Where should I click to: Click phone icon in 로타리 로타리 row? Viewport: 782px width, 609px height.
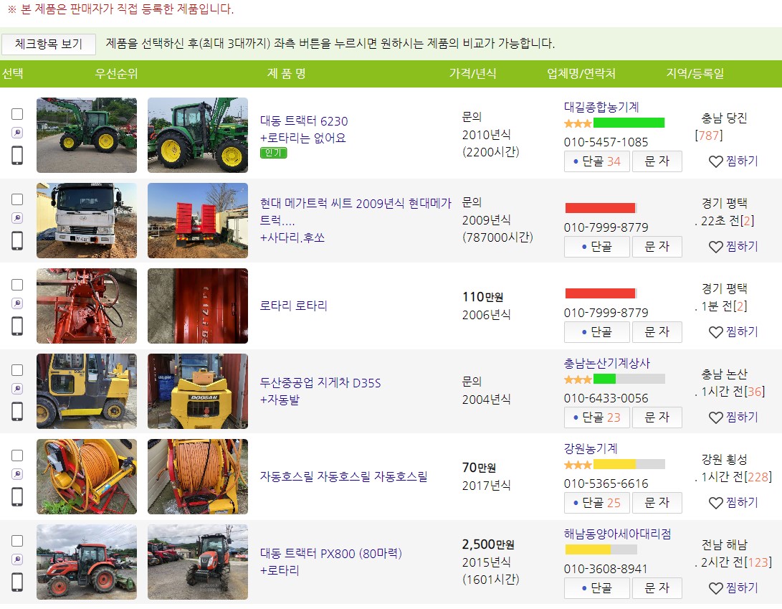coord(17,326)
